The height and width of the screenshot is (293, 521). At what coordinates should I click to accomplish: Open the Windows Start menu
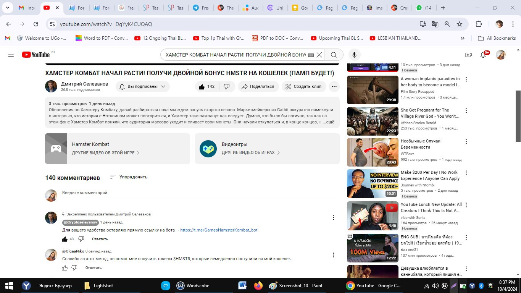9,285
